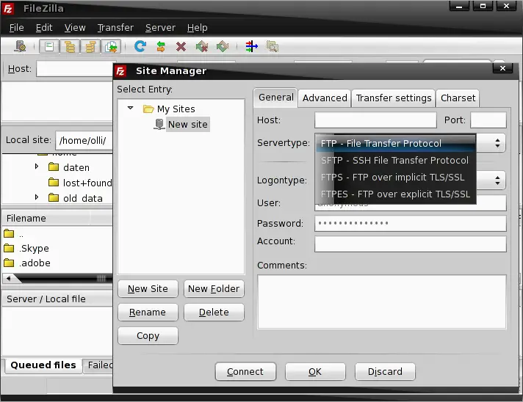523x402 pixels.
Task: Click the Discard button
Action: tap(385, 372)
